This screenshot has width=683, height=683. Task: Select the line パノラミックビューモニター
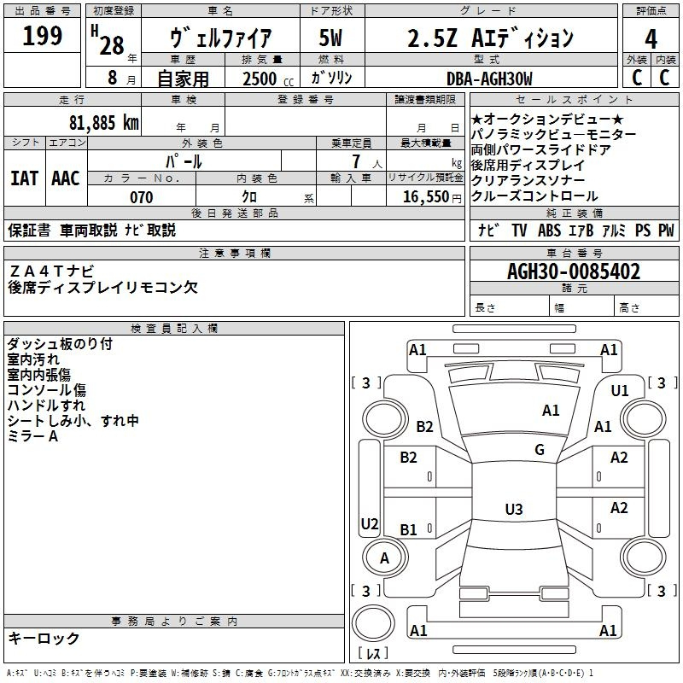click(x=553, y=134)
